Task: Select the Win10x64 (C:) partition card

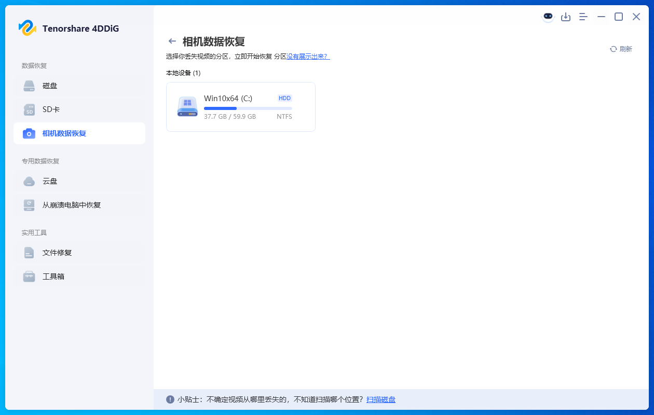Action: [x=240, y=106]
